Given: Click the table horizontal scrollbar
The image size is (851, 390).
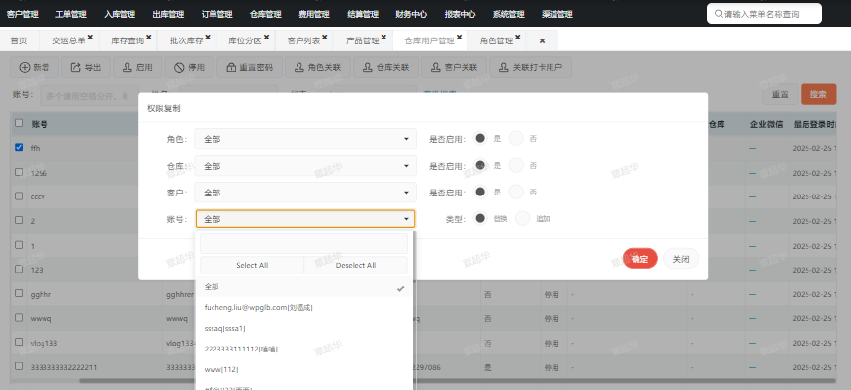Looking at the screenshot, I should coord(458,381).
